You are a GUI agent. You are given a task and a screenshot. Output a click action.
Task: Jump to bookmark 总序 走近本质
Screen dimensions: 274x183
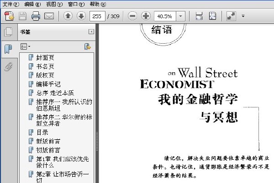(55, 93)
